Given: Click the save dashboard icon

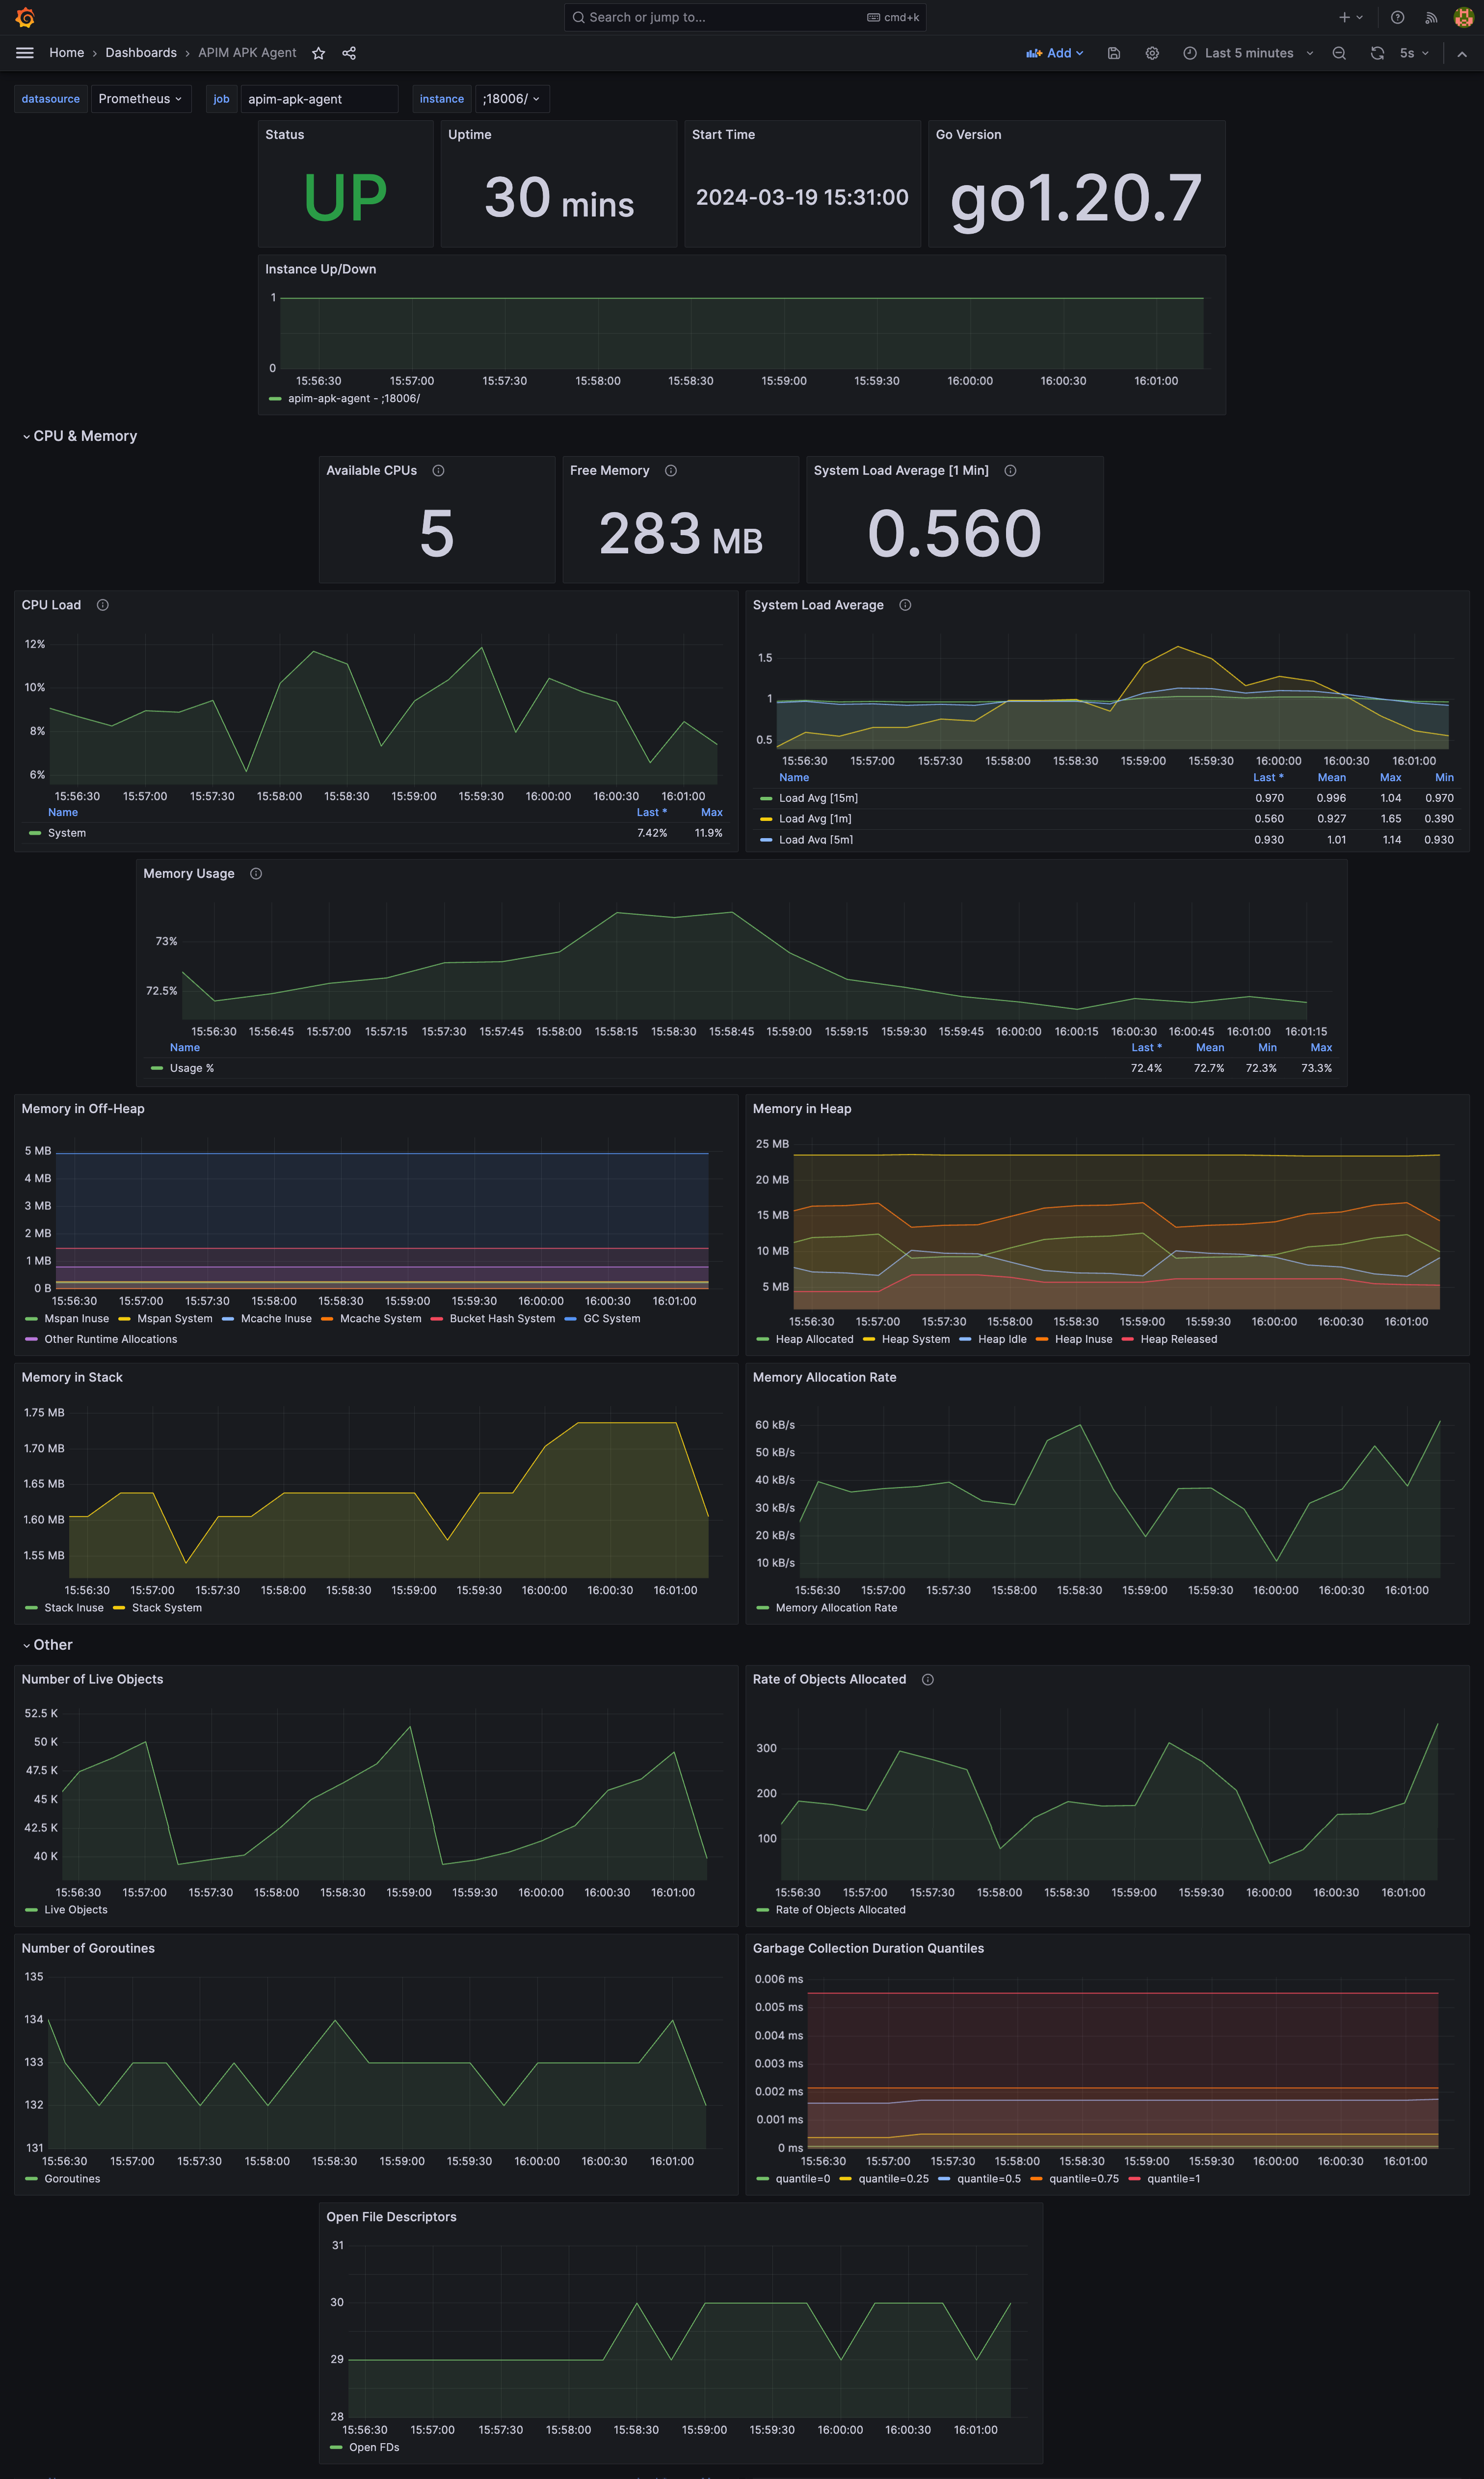Looking at the screenshot, I should (1114, 53).
